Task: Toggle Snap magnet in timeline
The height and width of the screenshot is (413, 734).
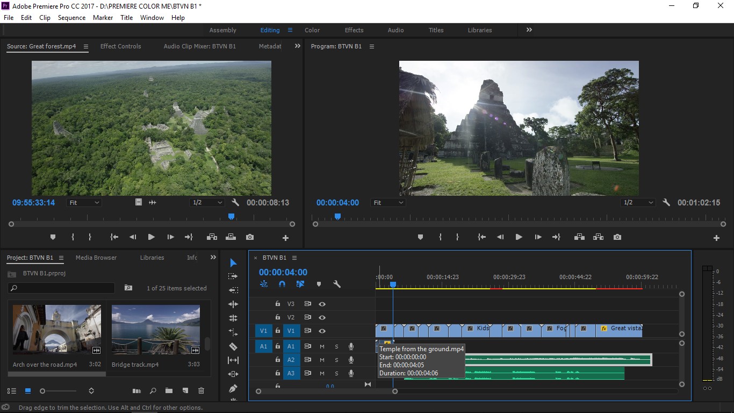Action: point(282,284)
